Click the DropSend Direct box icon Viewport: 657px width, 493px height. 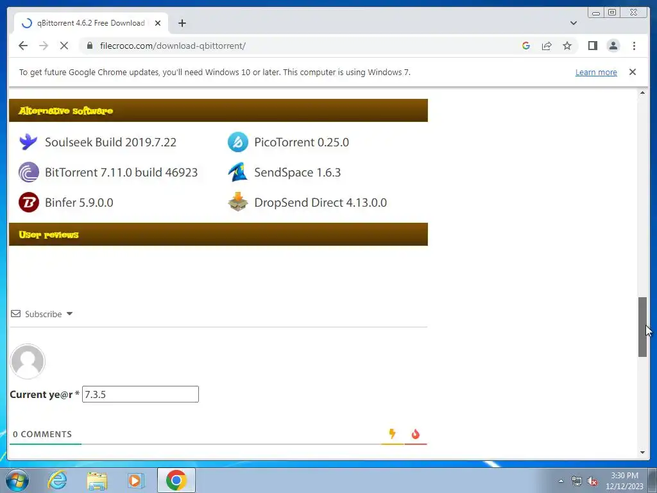click(x=237, y=202)
